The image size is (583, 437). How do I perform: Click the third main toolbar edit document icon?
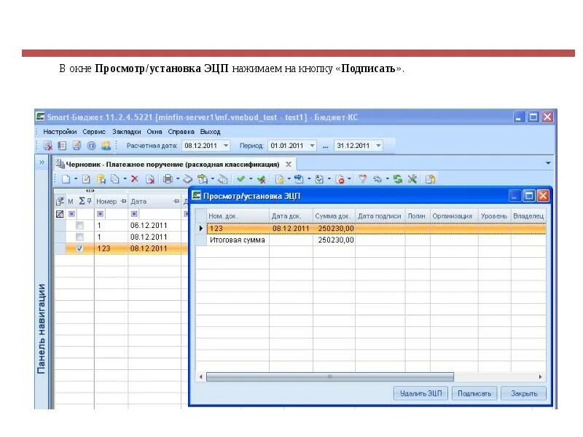pyautogui.click(x=77, y=146)
